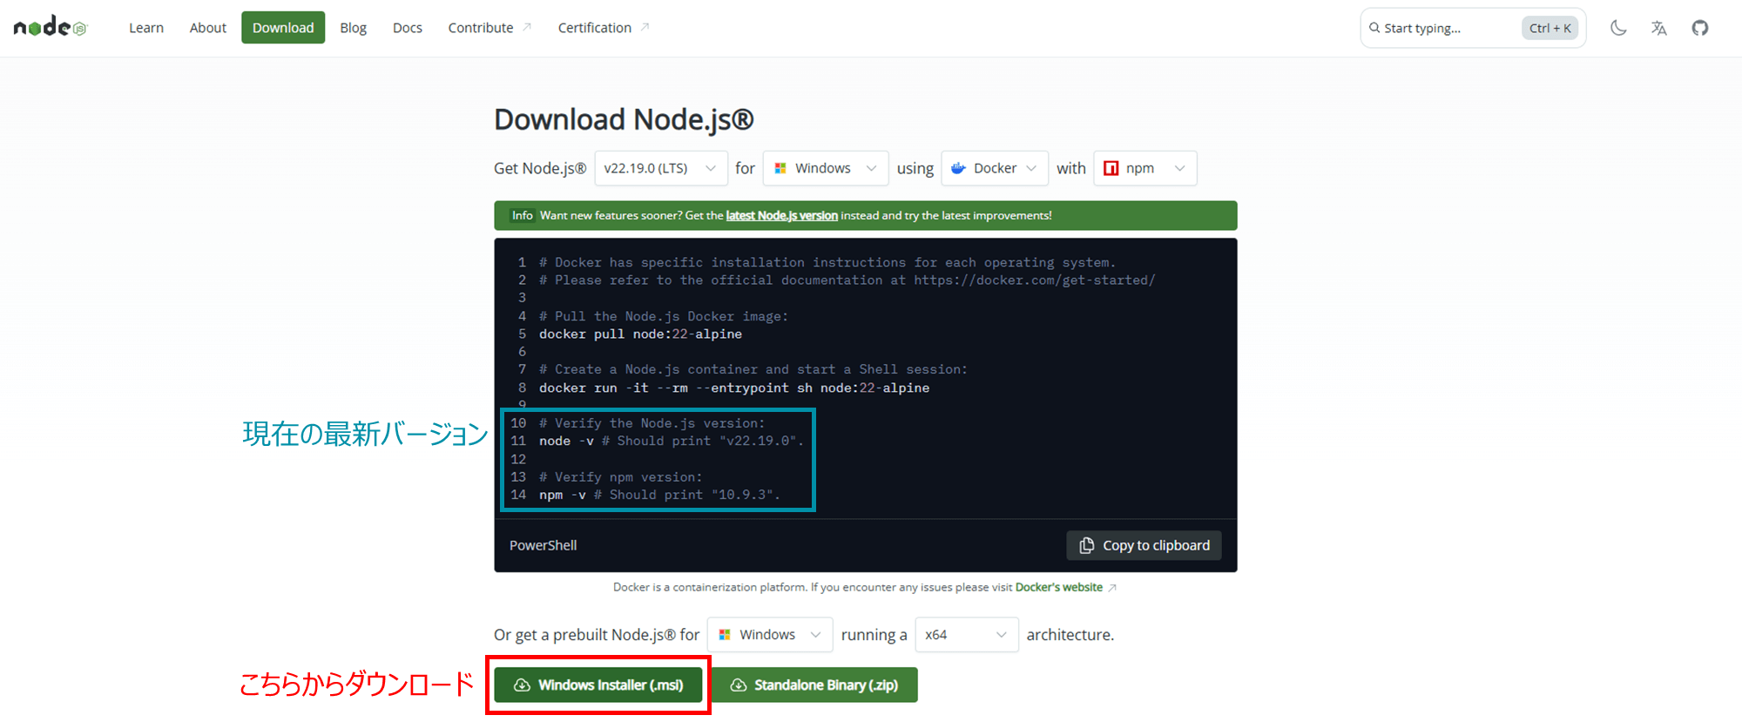Download the Standalone Binary (.zip)
The height and width of the screenshot is (722, 1742).
click(x=814, y=685)
